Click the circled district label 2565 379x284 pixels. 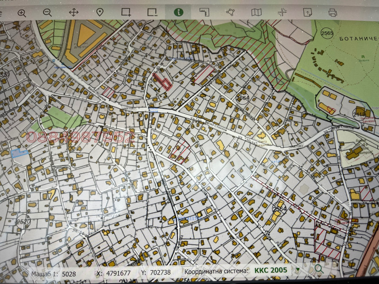pyautogui.click(x=327, y=33)
